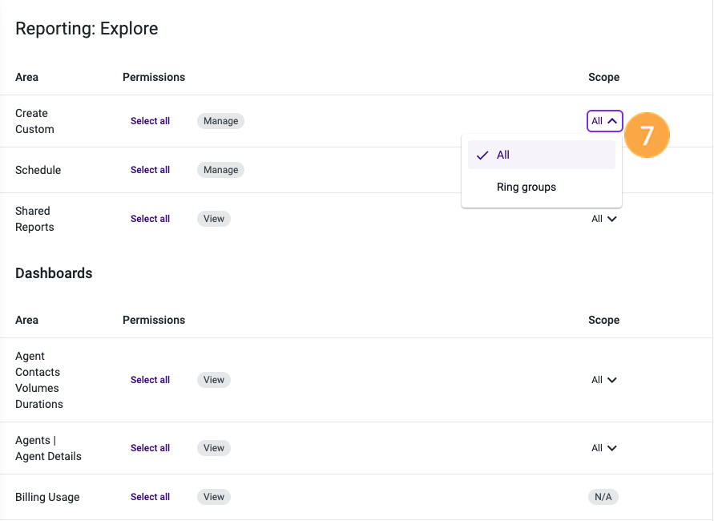Click the N/A scope pill for Billing Usage
Image resolution: width=714 pixels, height=521 pixels.
coord(603,496)
